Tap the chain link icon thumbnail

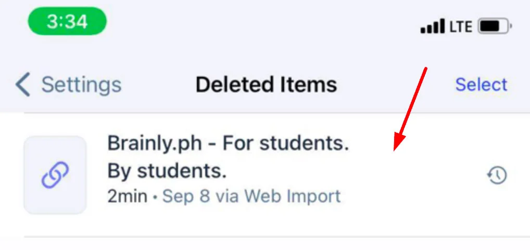[55, 175]
